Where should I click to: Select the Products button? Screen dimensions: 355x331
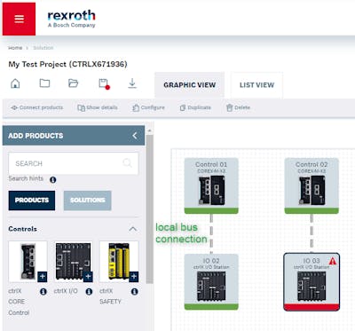coord(32,201)
